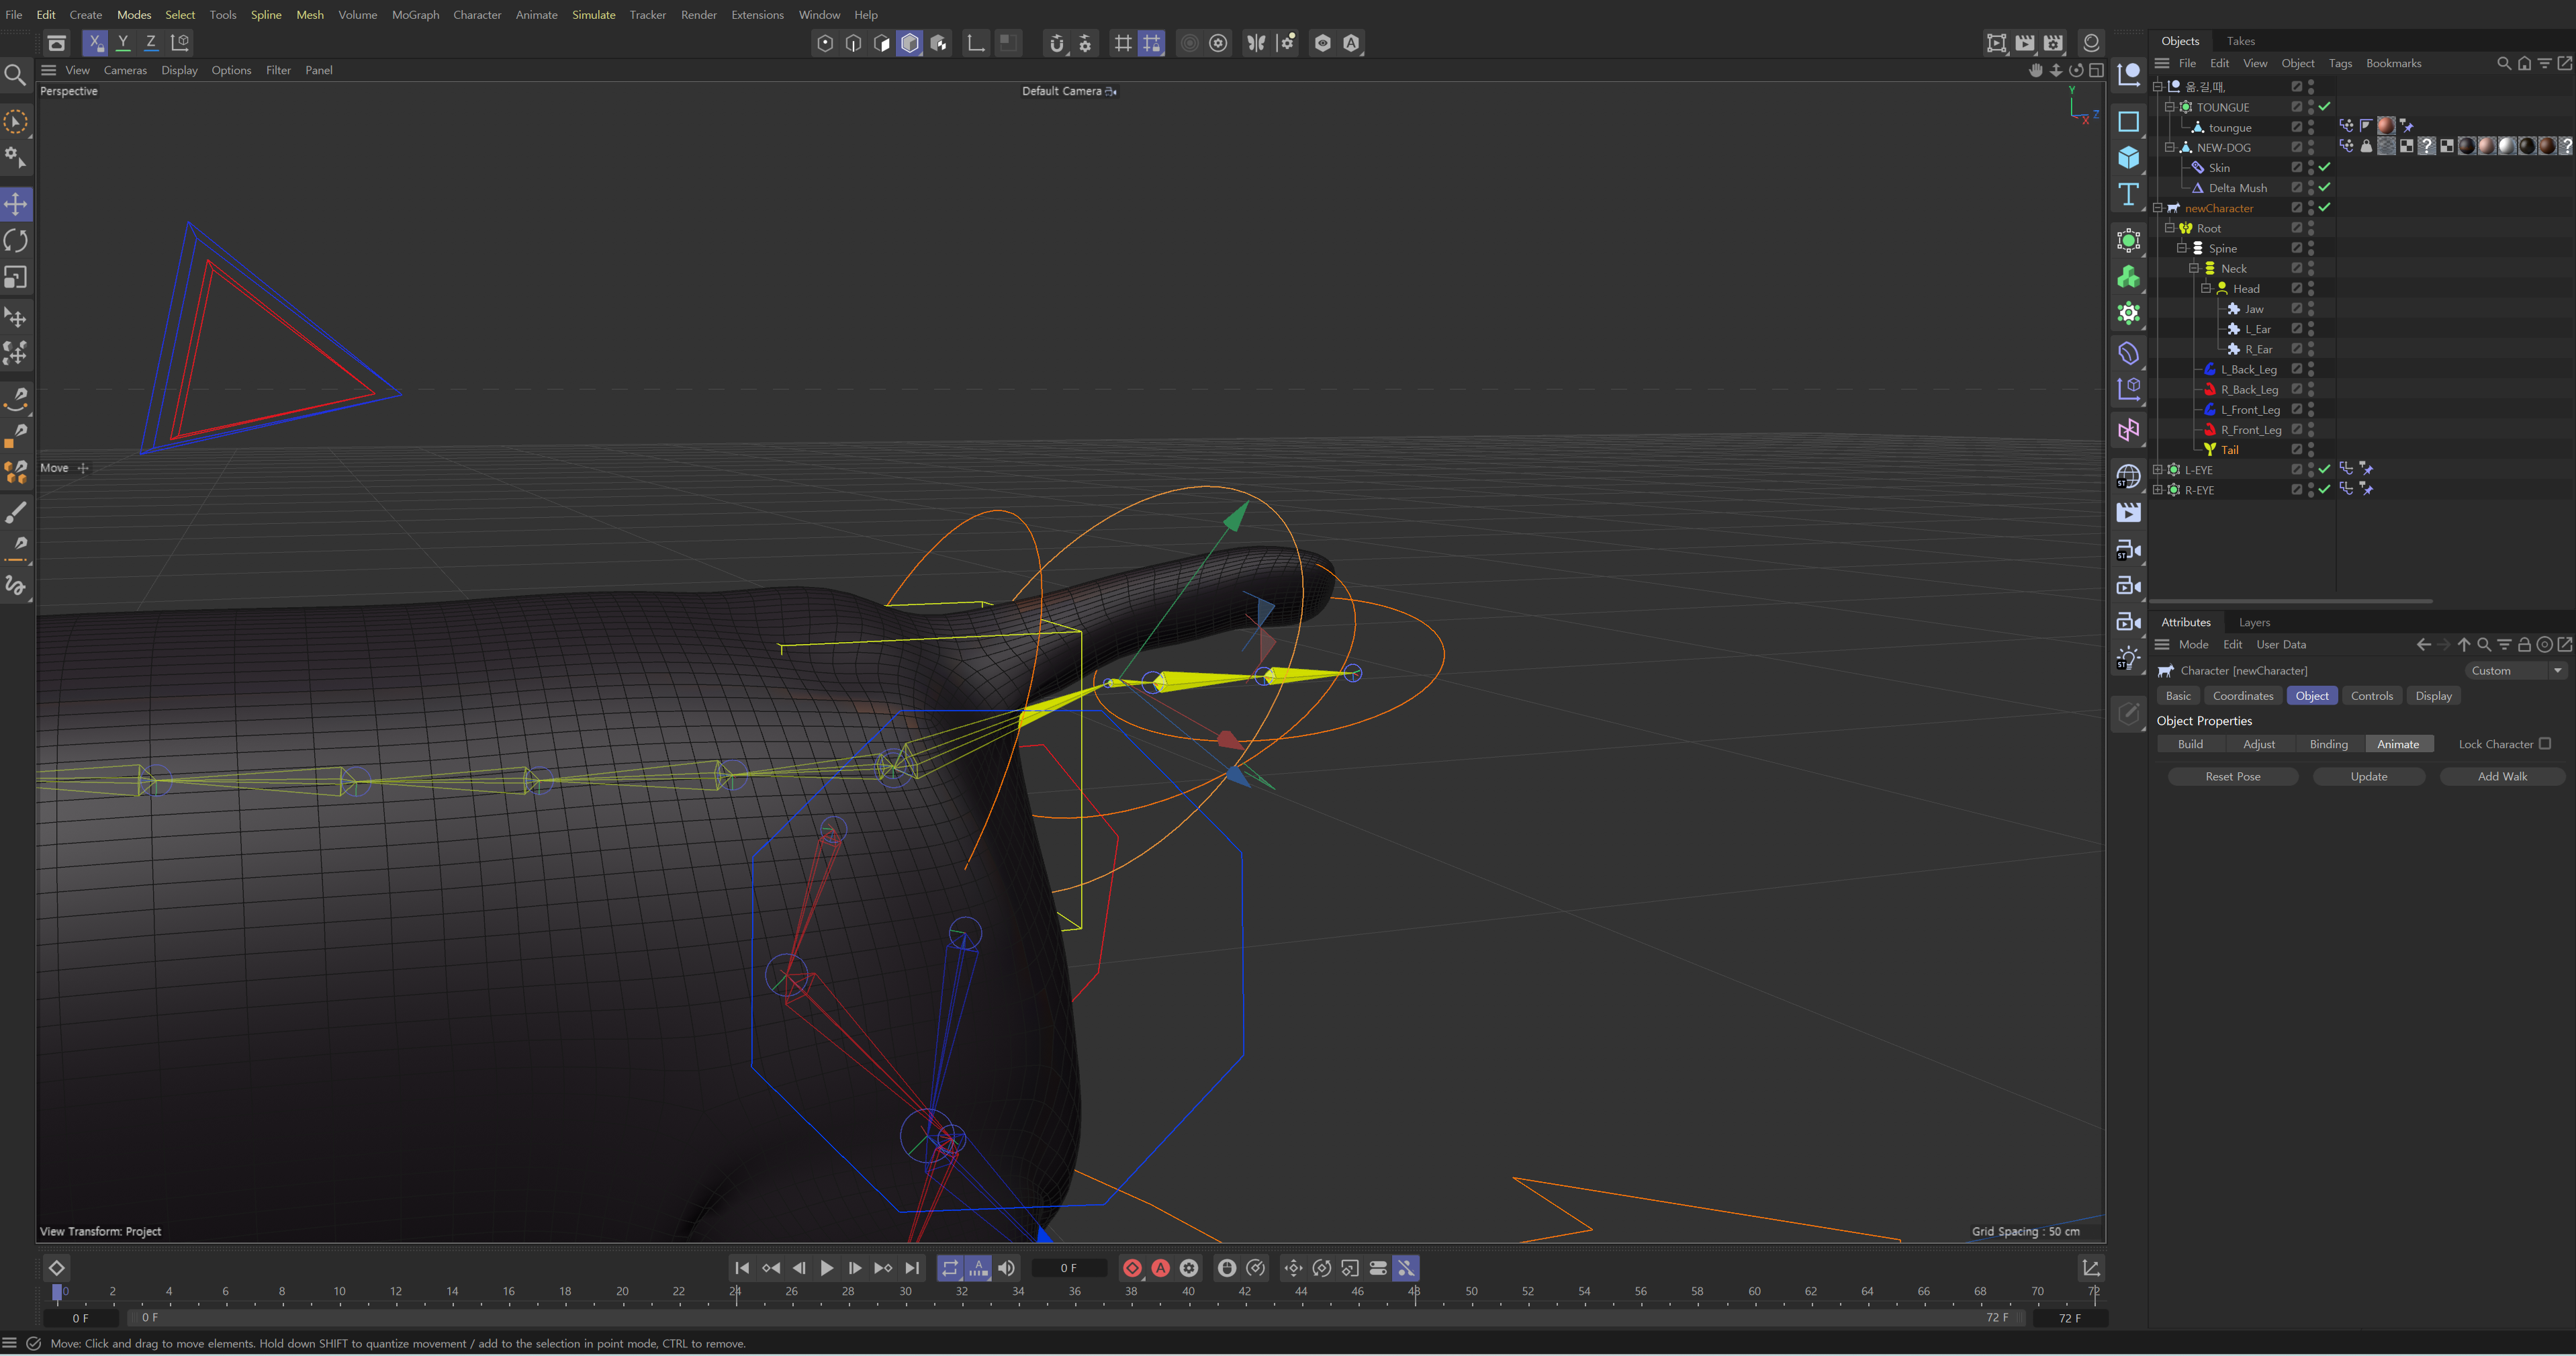
Task: Collapse the NEW-DOG object
Action: [x=2170, y=147]
